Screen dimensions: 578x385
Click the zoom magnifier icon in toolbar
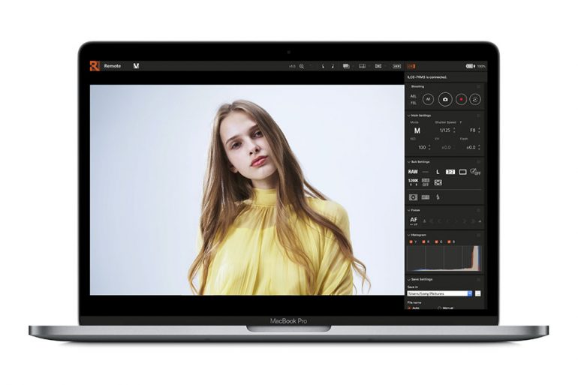(302, 66)
